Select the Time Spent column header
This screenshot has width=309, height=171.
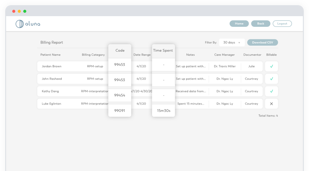(163, 51)
